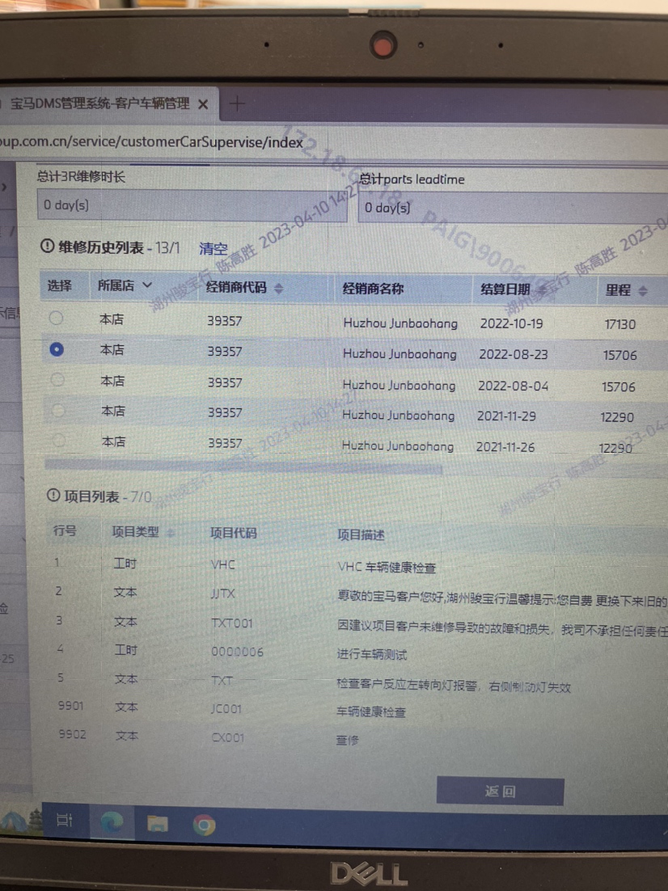
Task: Click the date cell 2022-08-04
Action: (x=514, y=386)
